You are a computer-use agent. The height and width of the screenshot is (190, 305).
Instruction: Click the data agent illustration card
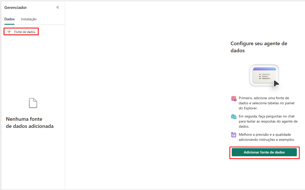pos(265,76)
